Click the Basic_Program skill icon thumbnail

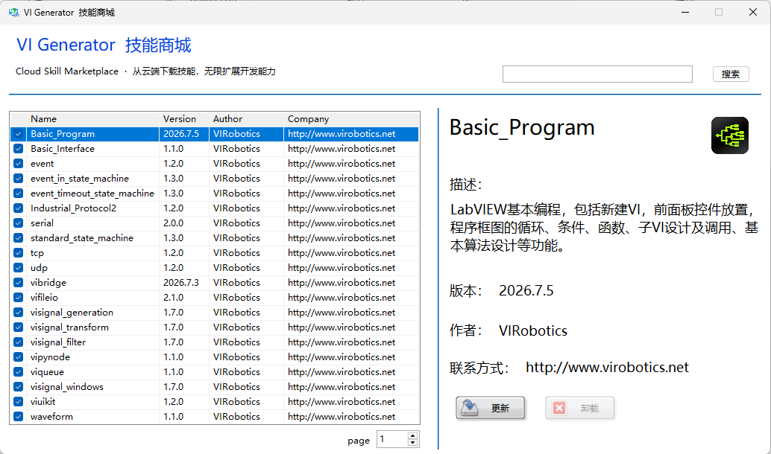click(730, 135)
